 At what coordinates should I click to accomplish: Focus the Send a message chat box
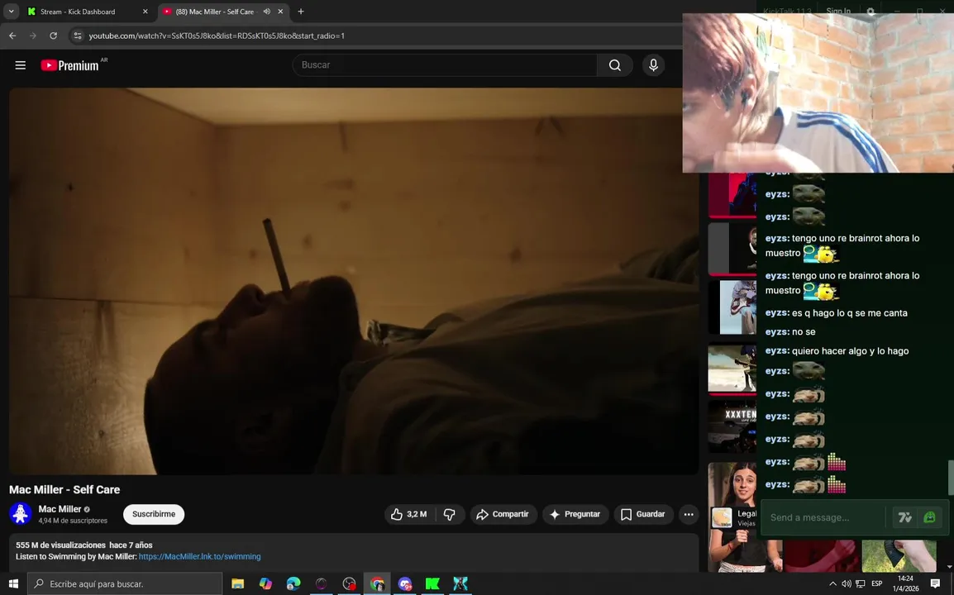click(823, 518)
